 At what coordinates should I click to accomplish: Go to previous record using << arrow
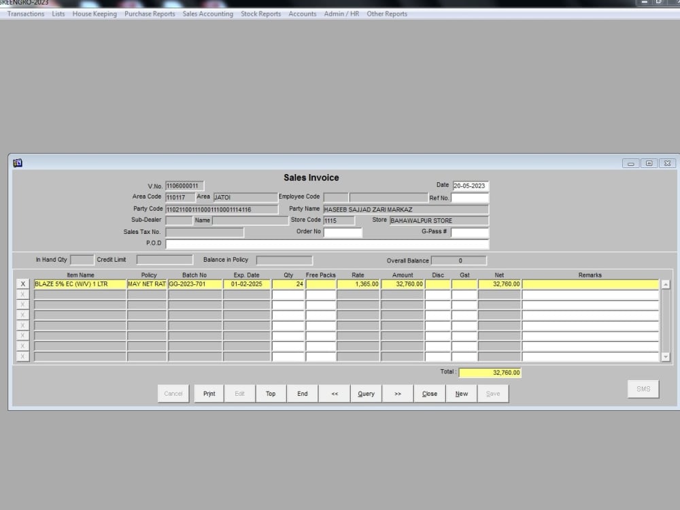pyautogui.click(x=334, y=393)
